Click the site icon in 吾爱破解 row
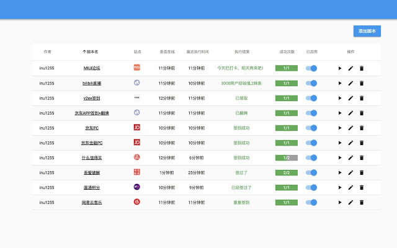397x248 pixels. point(136,172)
